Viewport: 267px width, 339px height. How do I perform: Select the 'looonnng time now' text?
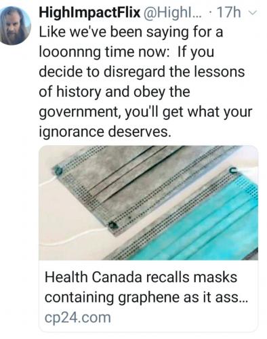point(104,52)
